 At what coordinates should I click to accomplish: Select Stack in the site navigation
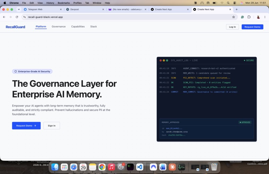[93, 27]
